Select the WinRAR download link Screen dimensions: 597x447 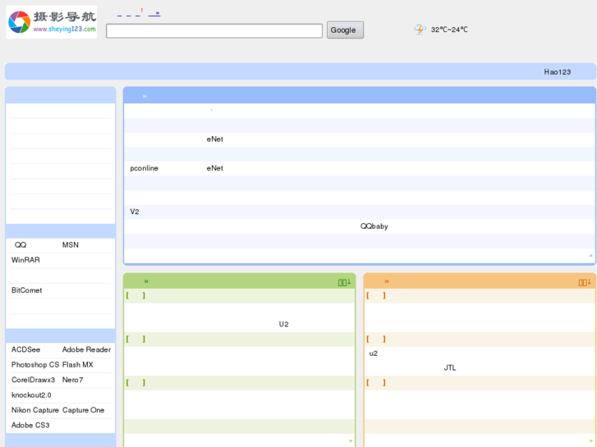click(x=25, y=260)
